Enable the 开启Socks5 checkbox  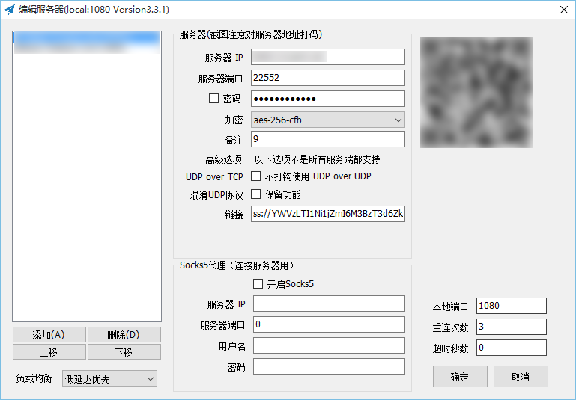click(258, 284)
